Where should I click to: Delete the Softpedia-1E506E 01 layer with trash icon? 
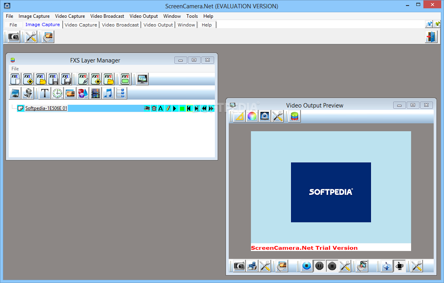tap(154, 108)
